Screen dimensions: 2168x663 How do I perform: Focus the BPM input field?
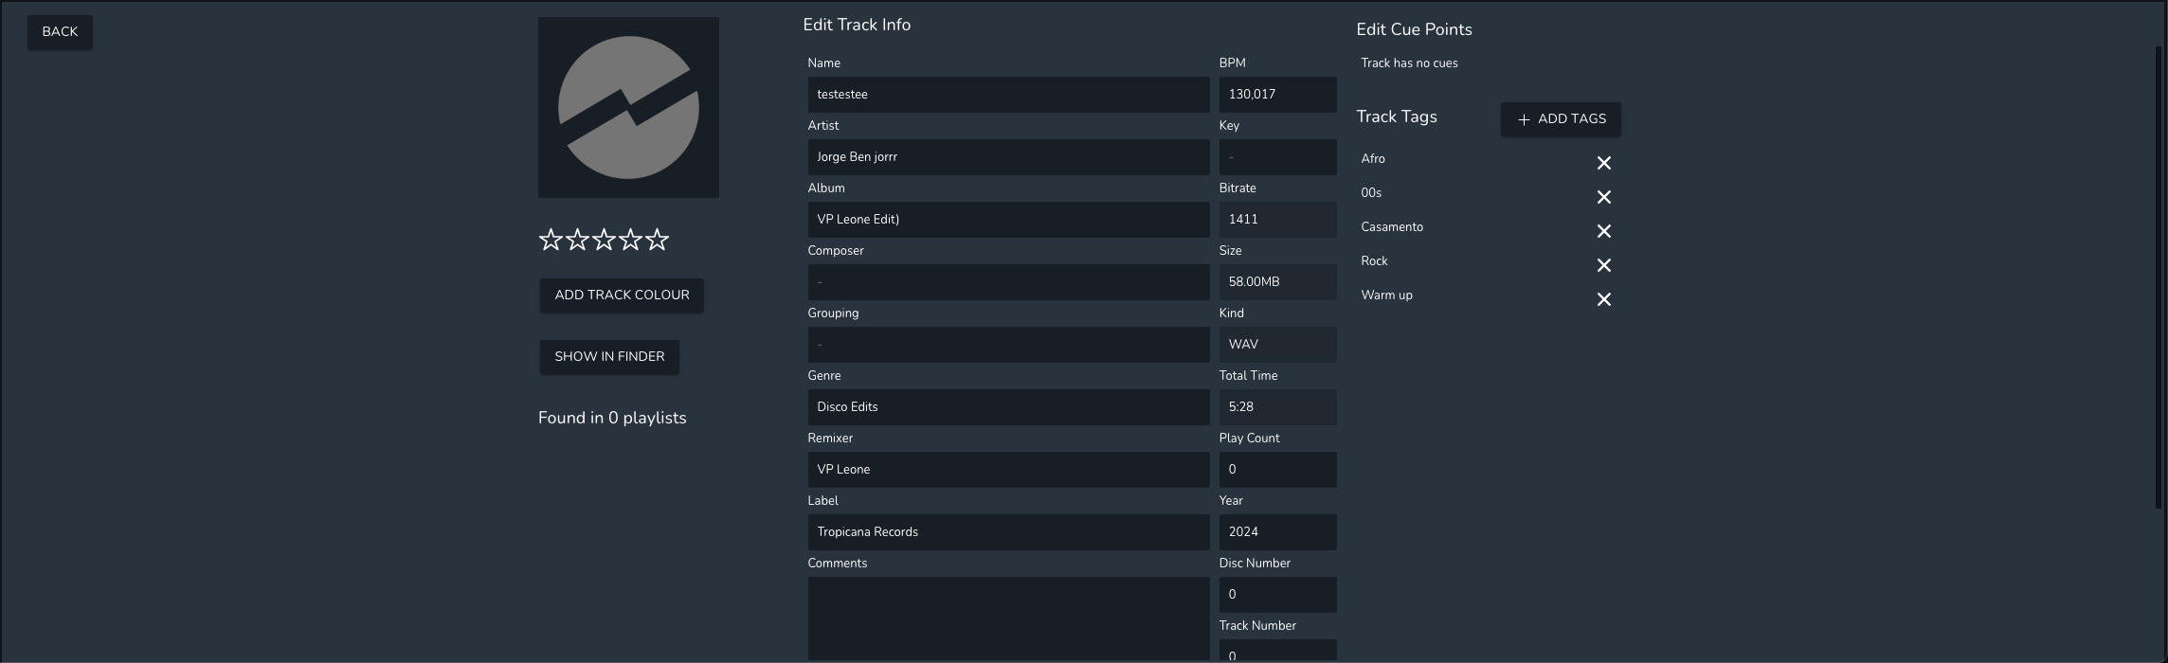pos(1276,95)
